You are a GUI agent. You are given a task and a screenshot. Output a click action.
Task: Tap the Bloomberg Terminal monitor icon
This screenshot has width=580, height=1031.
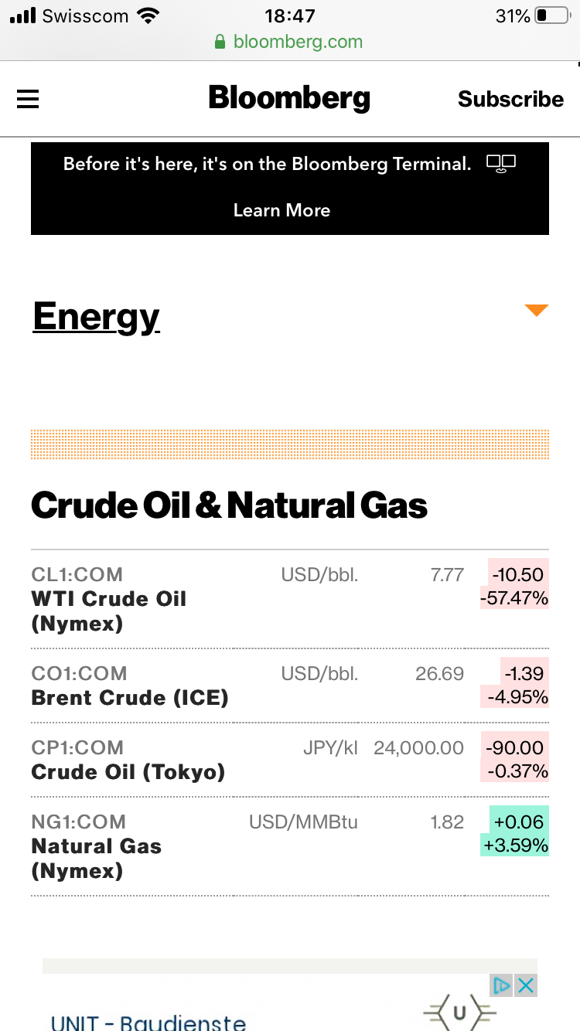click(x=500, y=164)
